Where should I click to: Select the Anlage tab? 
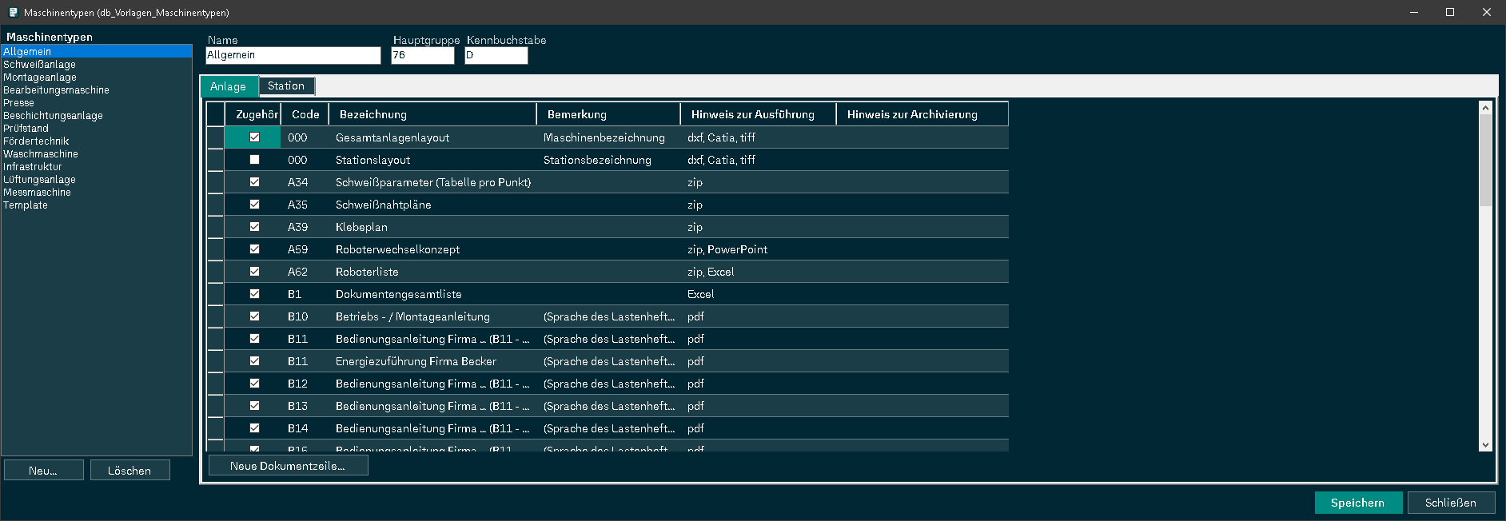[x=229, y=86]
